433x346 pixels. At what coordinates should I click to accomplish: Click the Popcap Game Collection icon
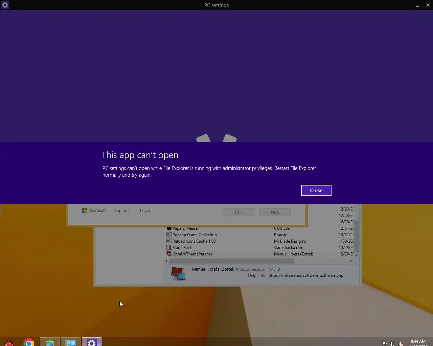tap(169, 234)
